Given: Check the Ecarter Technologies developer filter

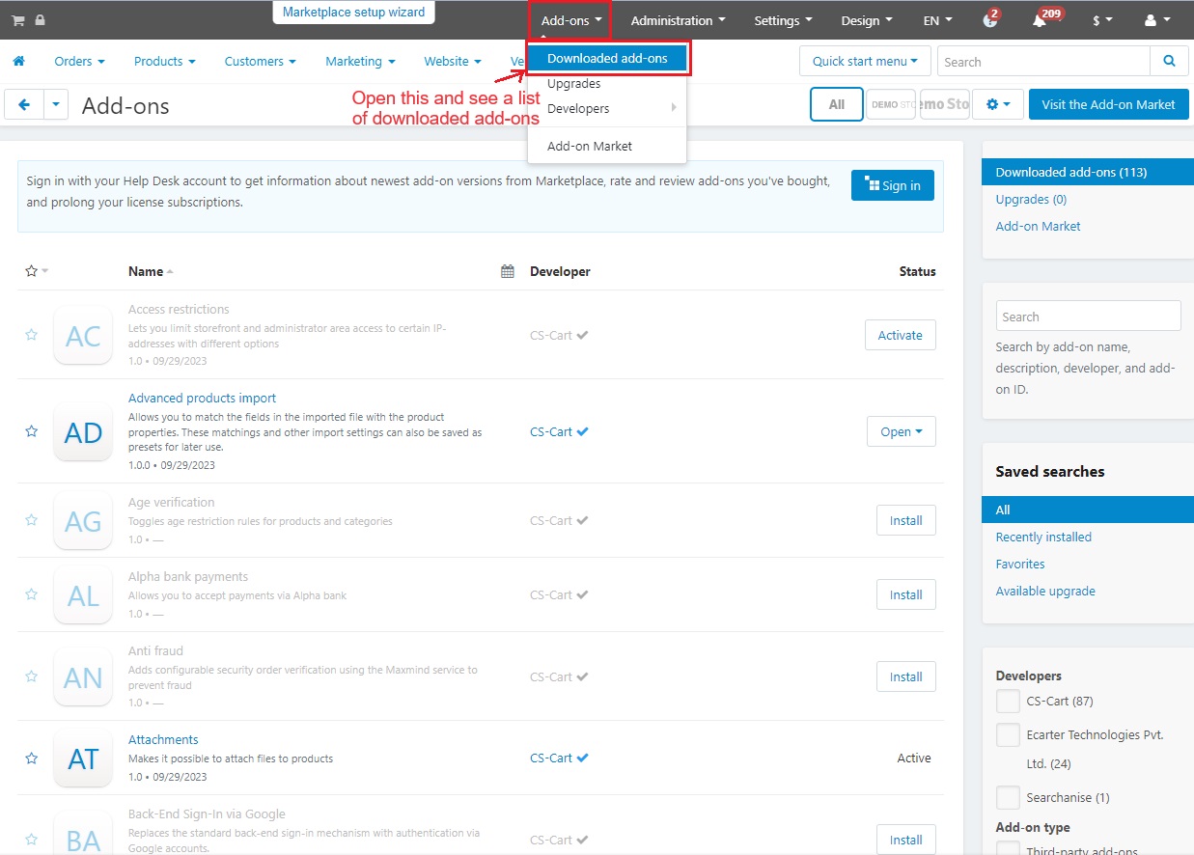Looking at the screenshot, I should click(x=1008, y=734).
